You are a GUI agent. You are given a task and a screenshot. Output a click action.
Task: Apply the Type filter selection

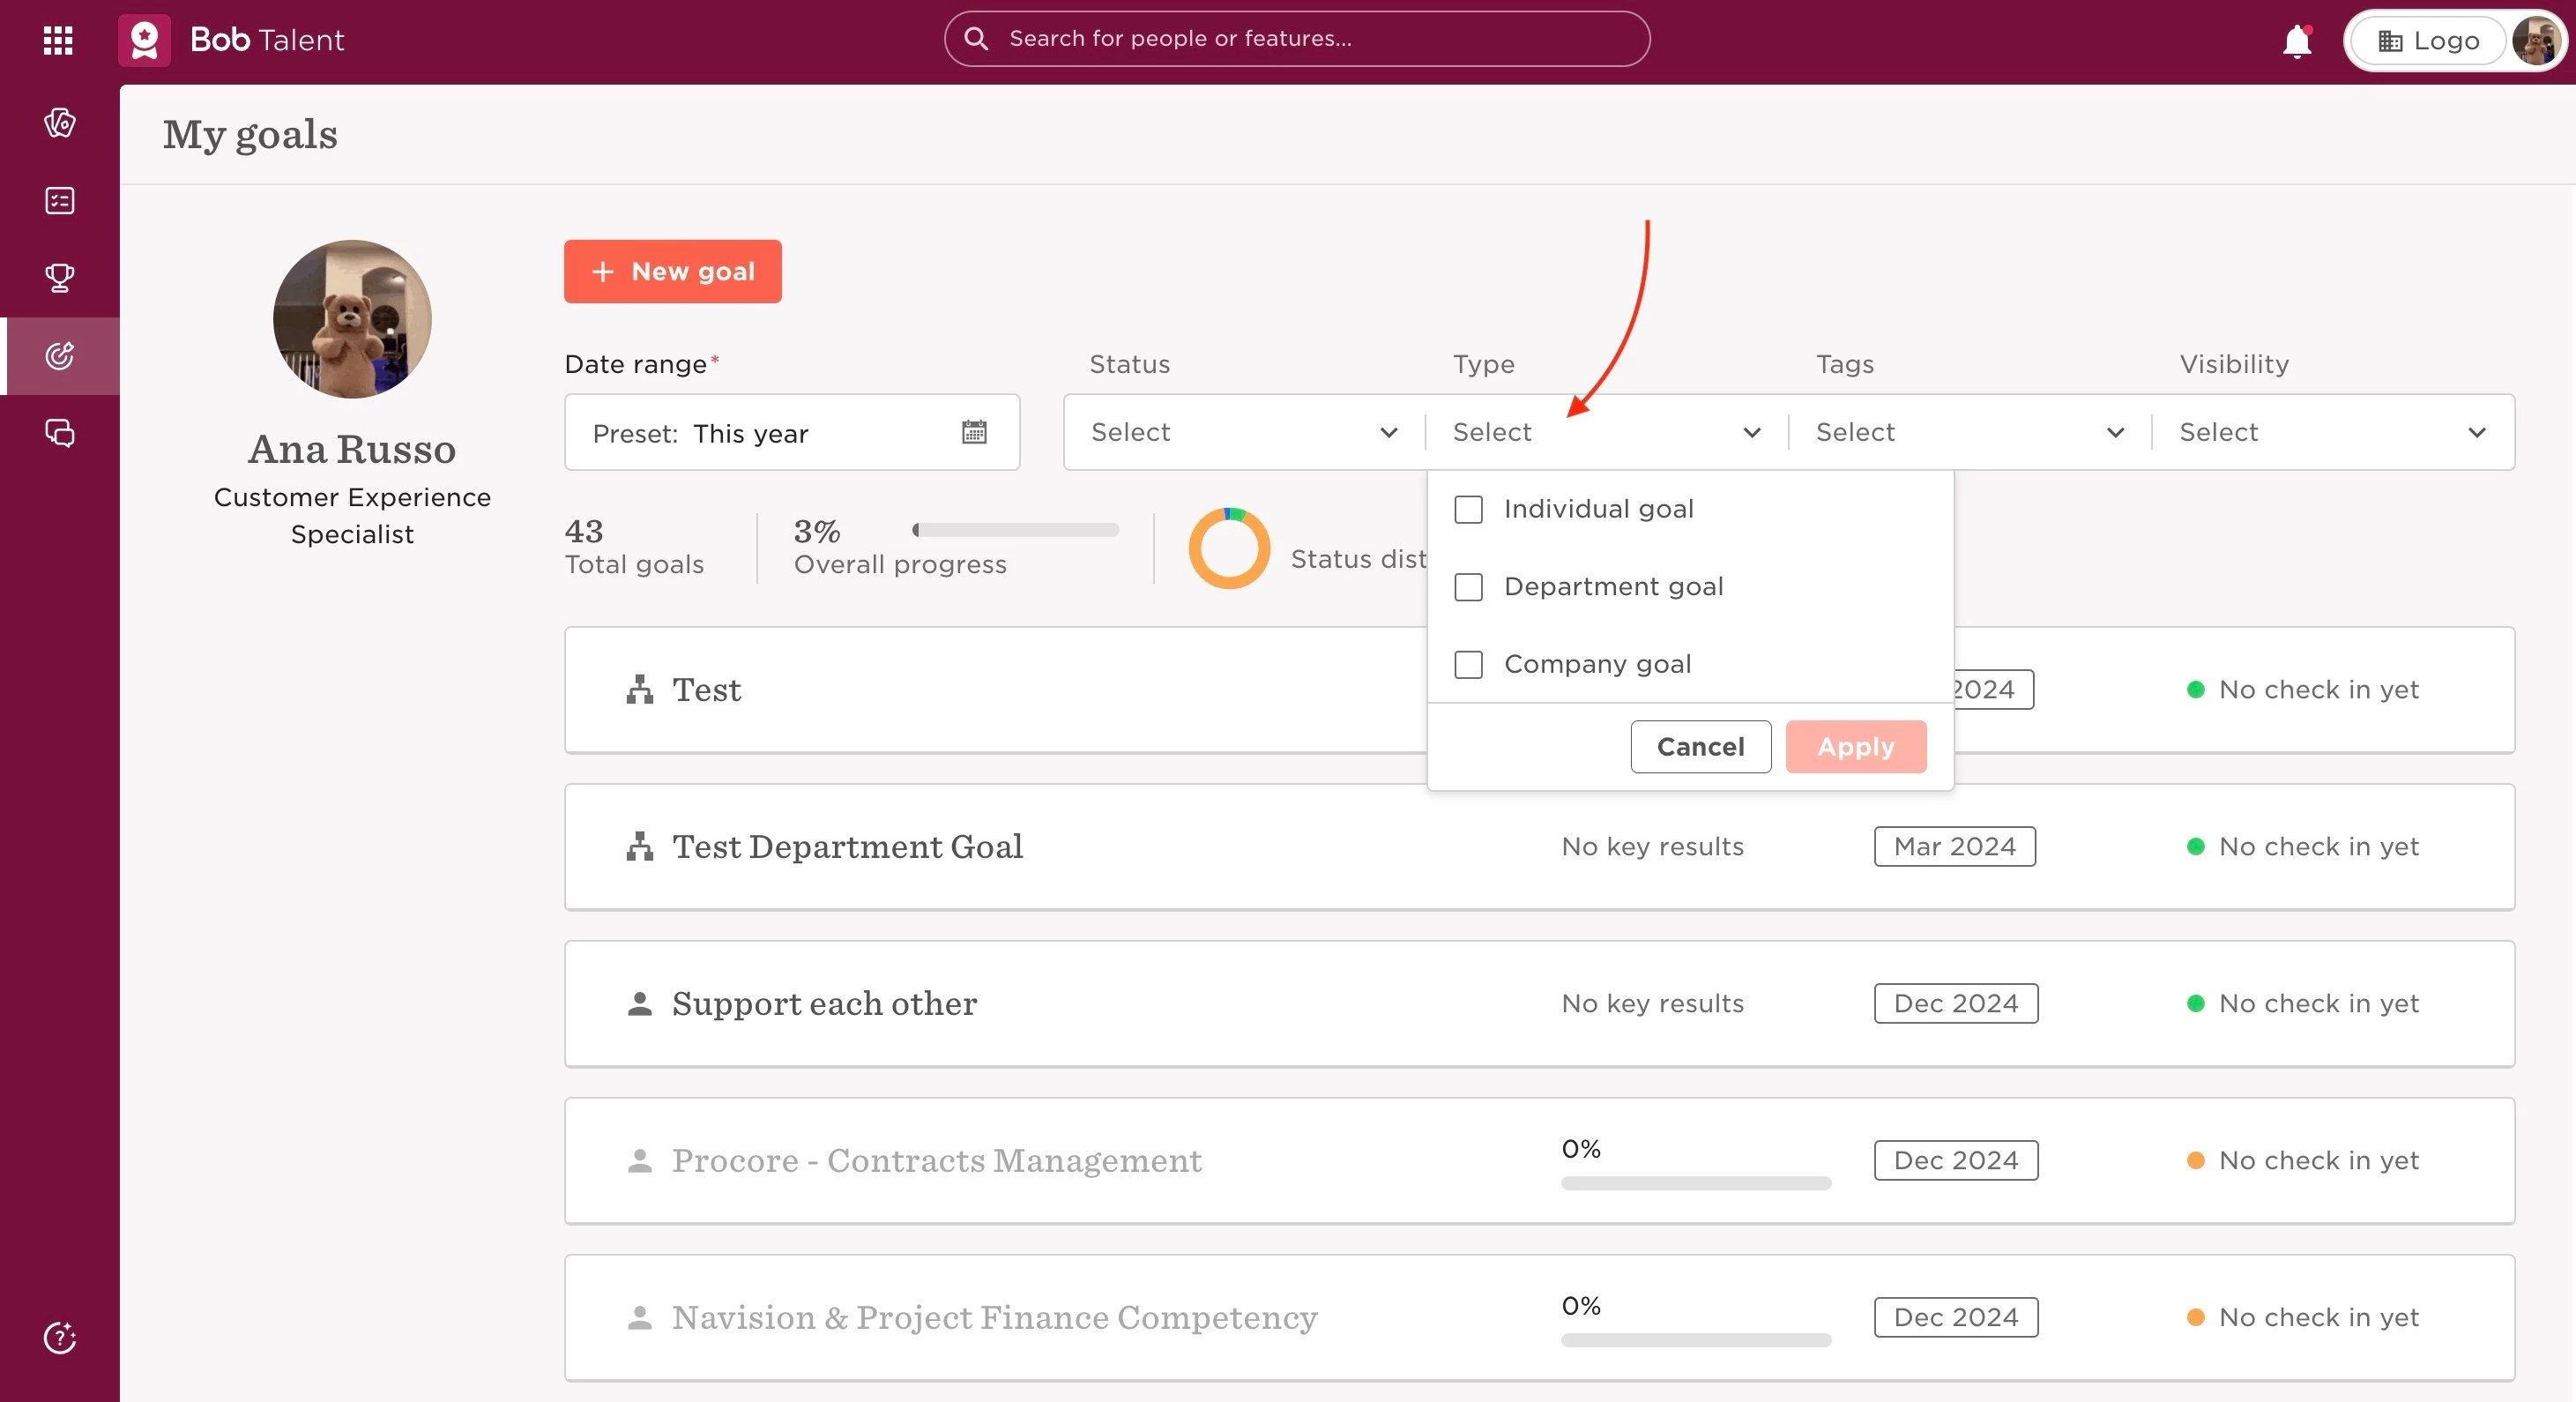coord(1856,747)
